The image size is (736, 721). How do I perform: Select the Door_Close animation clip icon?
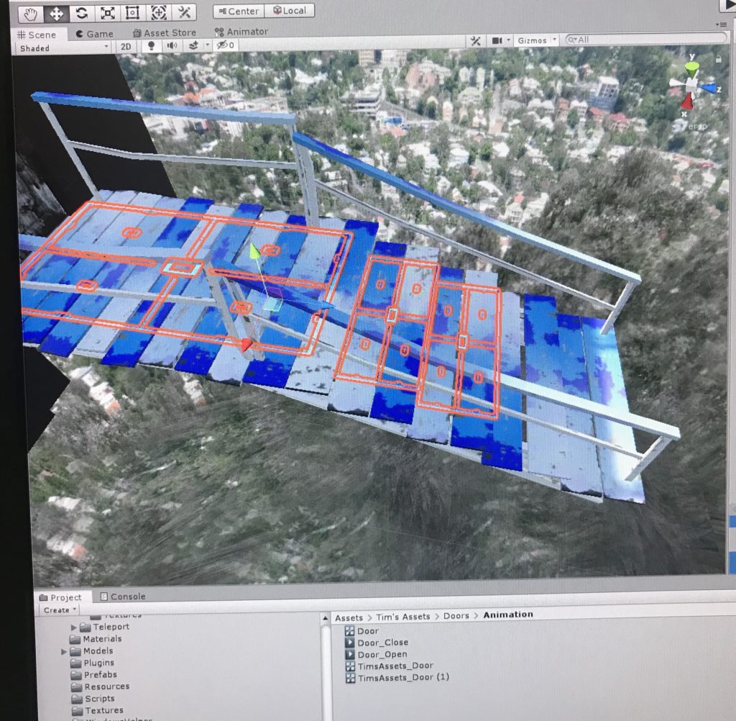[x=350, y=643]
